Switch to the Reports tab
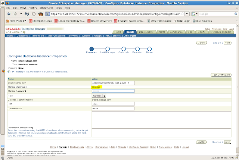 (201, 32)
